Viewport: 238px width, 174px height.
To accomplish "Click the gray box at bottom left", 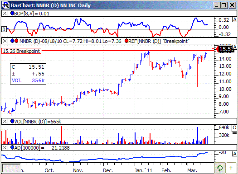I will click(x=11, y=168).
